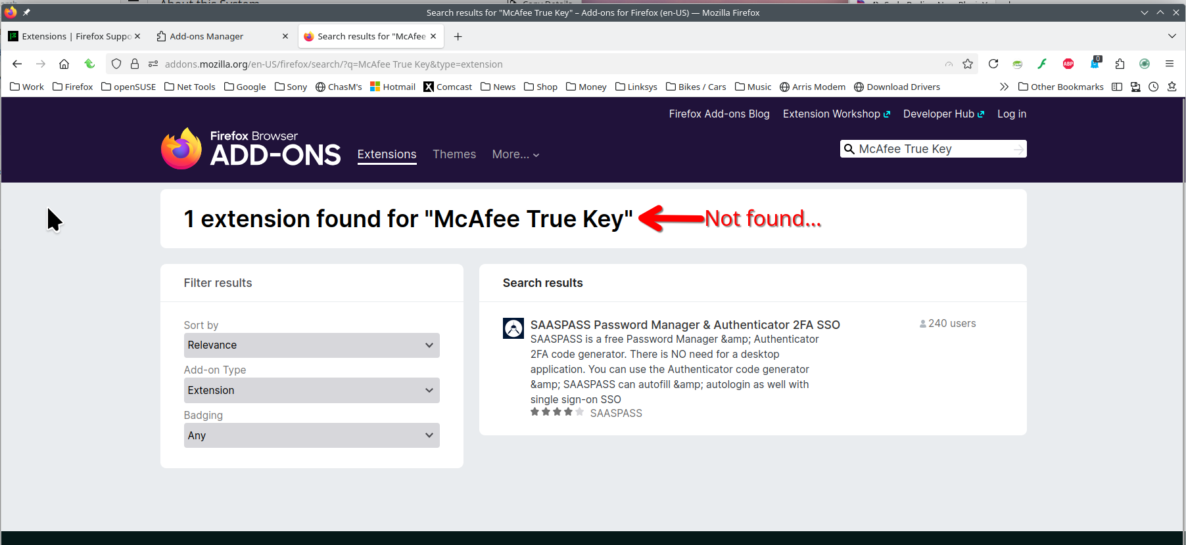Click the green Flash-style f extension icon
The height and width of the screenshot is (545, 1186).
pyautogui.click(x=1042, y=64)
